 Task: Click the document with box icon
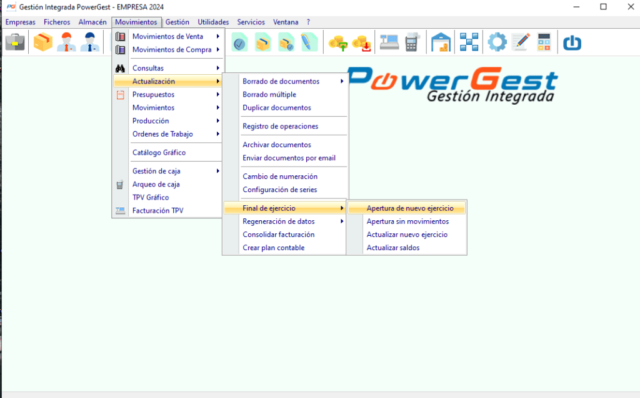click(x=263, y=42)
